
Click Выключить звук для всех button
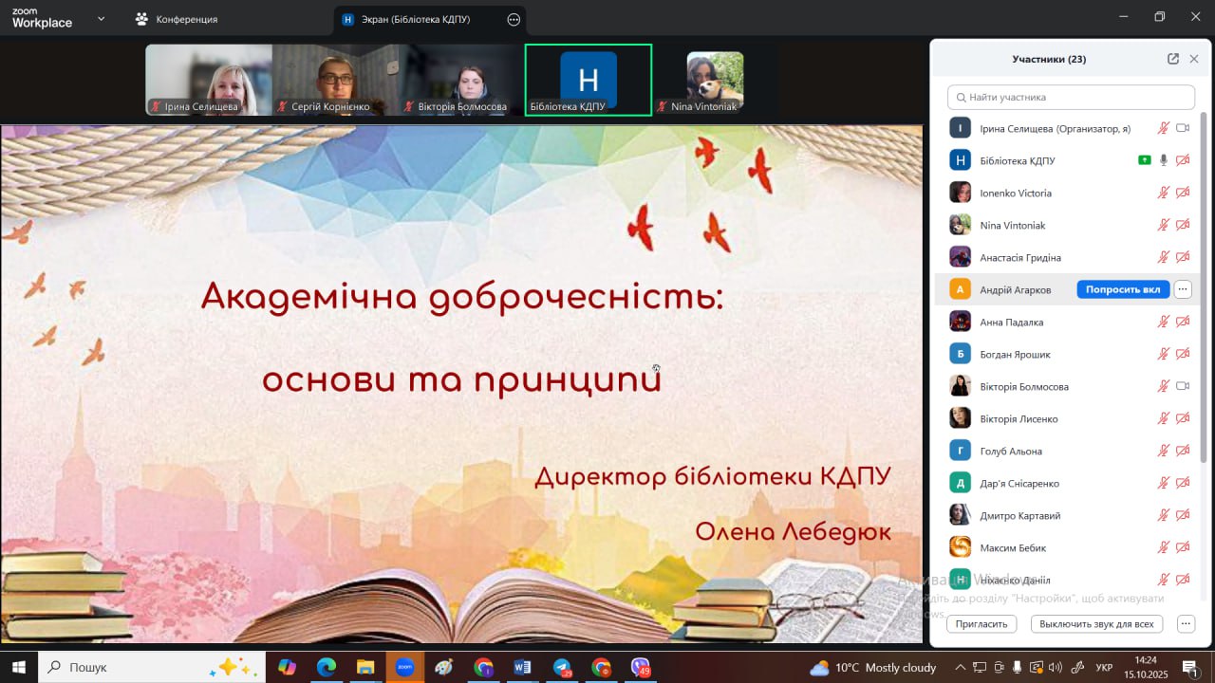click(x=1096, y=623)
